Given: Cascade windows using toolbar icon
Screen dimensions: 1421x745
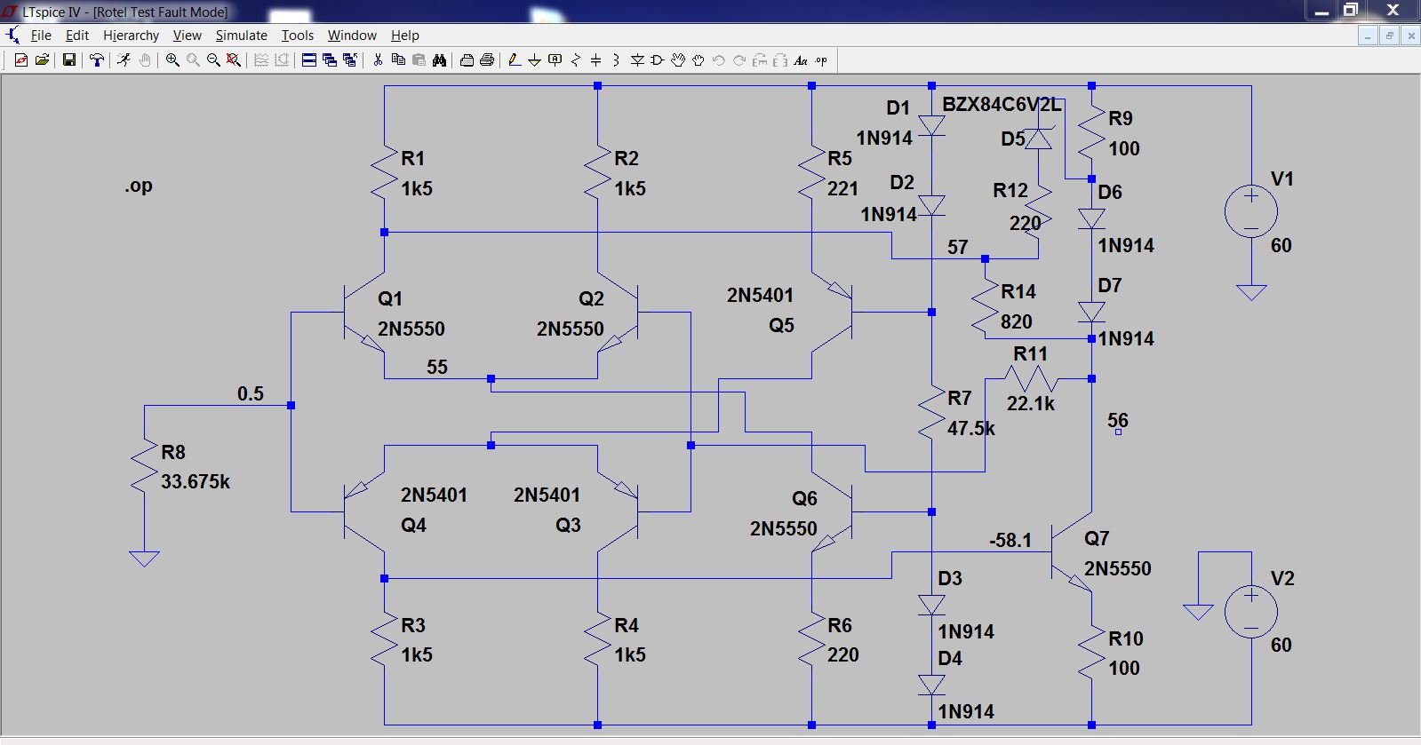Looking at the screenshot, I should click(330, 60).
